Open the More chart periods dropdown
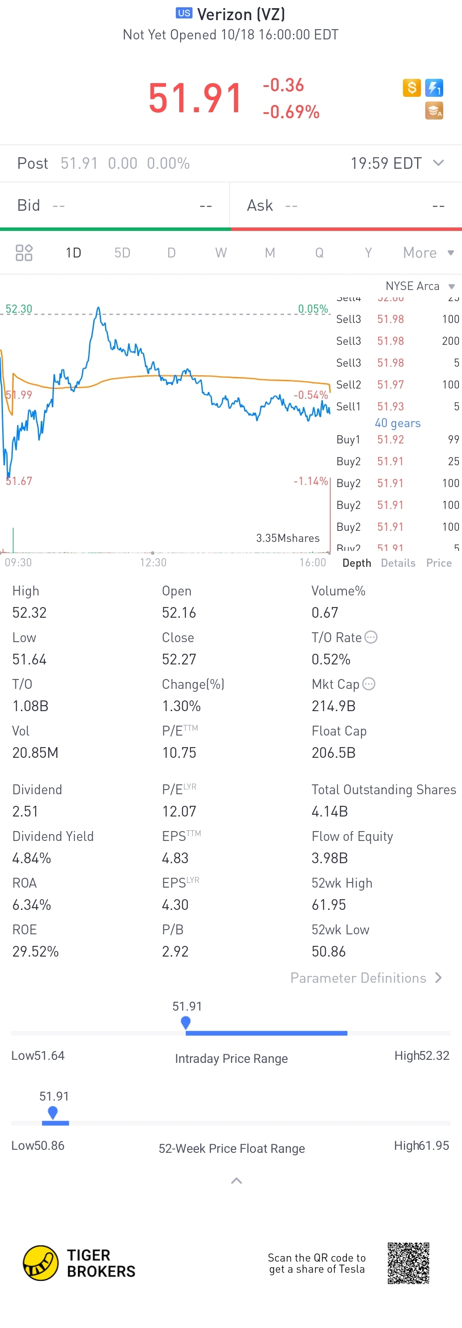Viewport: 462px width, 1328px height. [x=428, y=253]
